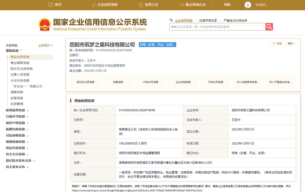
Task: Open the samr.gov.cn notice link
Action: [137, 190]
